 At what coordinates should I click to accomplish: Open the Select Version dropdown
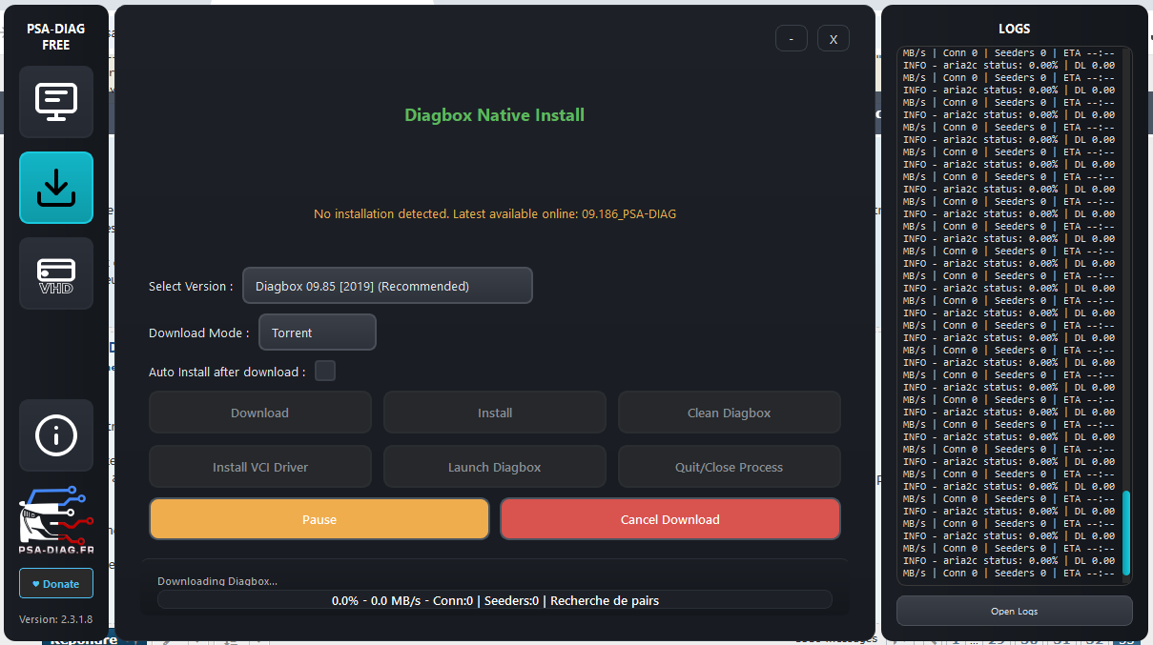click(387, 285)
